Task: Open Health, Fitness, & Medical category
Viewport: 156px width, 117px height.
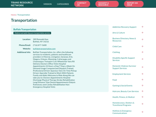Action: point(123,97)
